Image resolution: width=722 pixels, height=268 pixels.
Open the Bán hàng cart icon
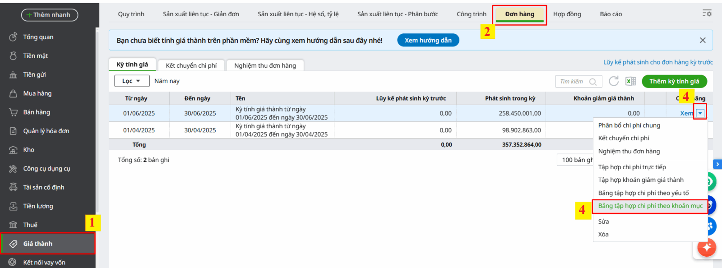[x=13, y=112]
